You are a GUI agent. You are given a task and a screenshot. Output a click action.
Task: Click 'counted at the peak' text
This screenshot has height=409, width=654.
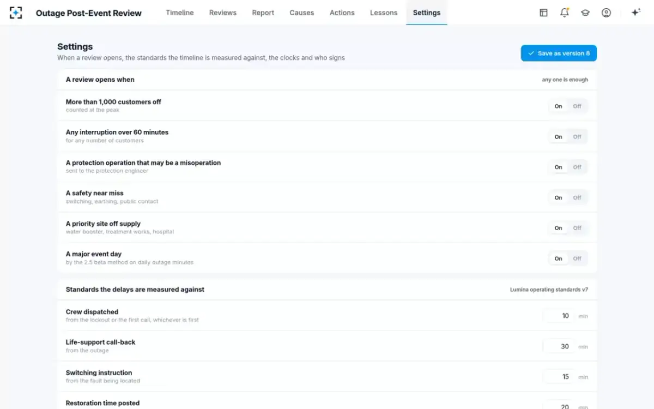(x=93, y=110)
